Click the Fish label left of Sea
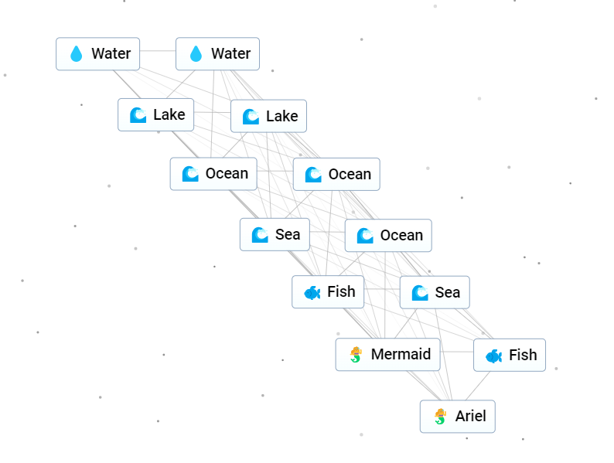The image size is (614, 463). tap(341, 291)
